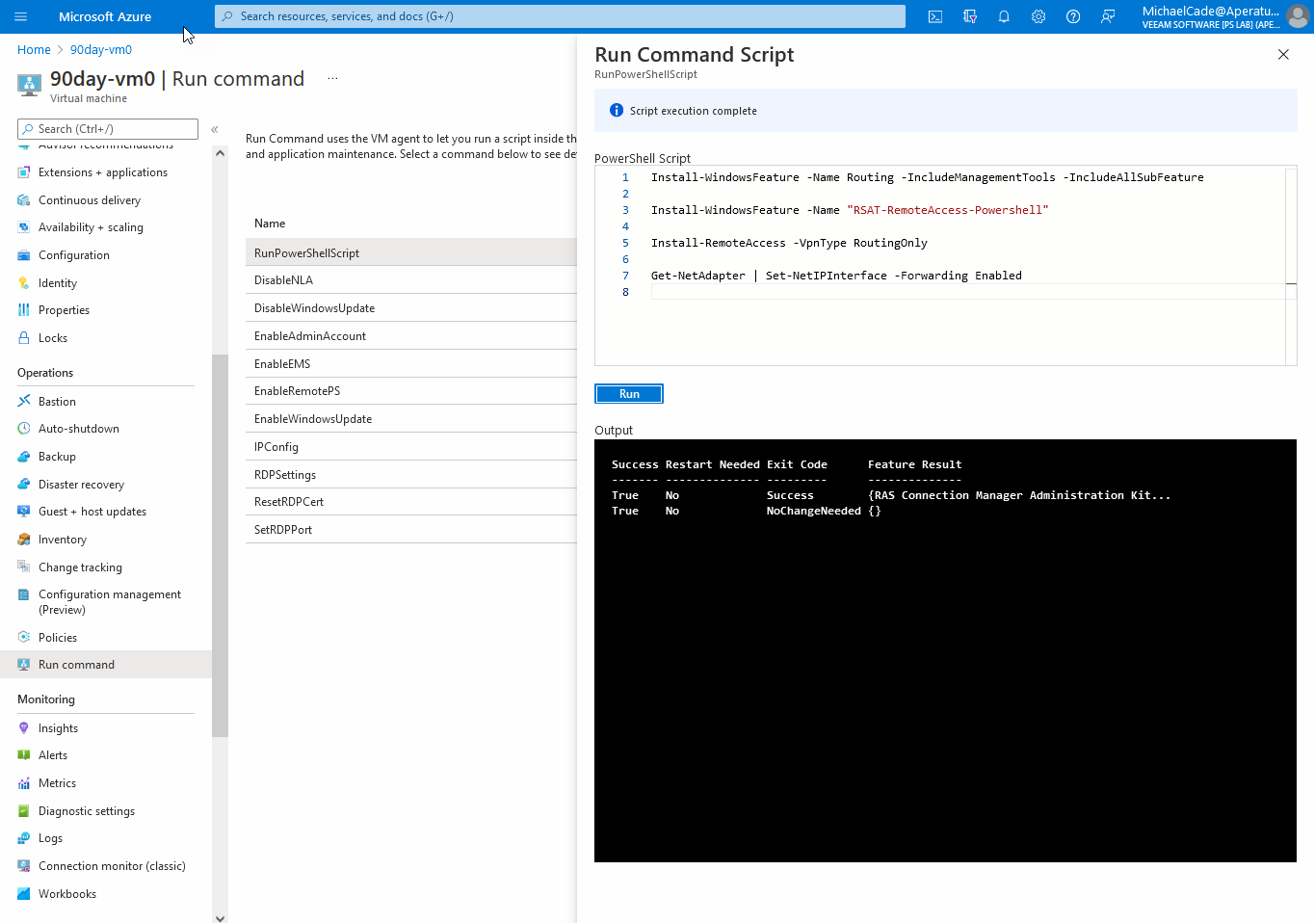
Task: Select the EnableRemotePS command
Action: pyautogui.click(x=297, y=391)
